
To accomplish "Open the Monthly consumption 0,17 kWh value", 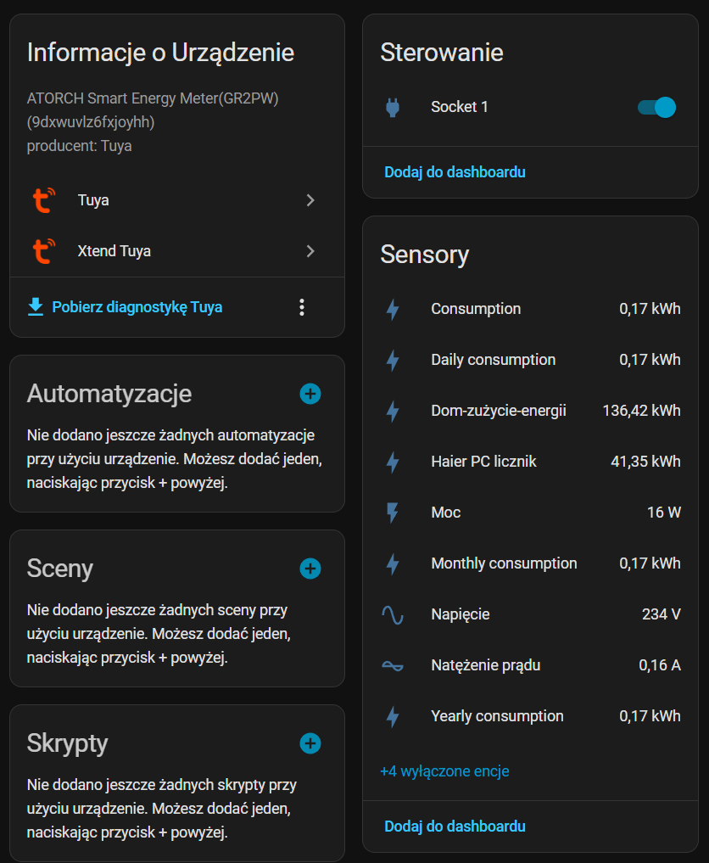I will point(650,563).
